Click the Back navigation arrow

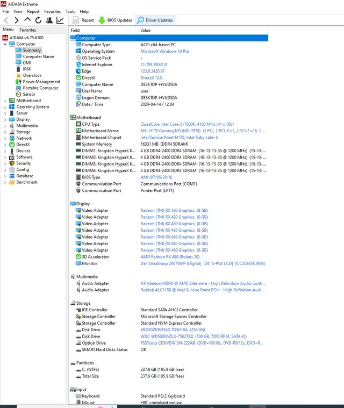coord(6,20)
